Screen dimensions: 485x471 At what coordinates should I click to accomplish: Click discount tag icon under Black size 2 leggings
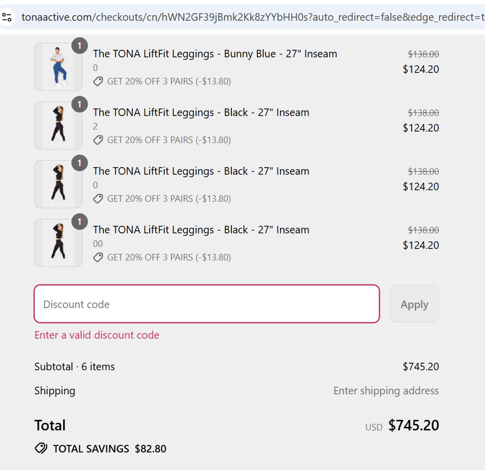coord(98,140)
